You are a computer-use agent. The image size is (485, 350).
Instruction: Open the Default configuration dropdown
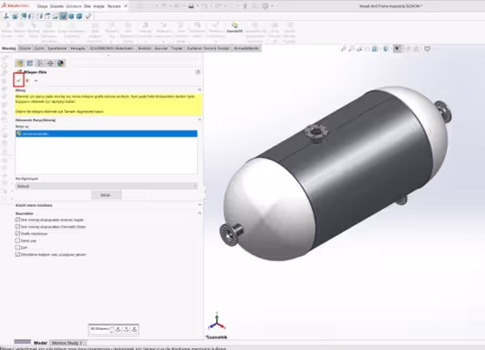[x=107, y=186]
